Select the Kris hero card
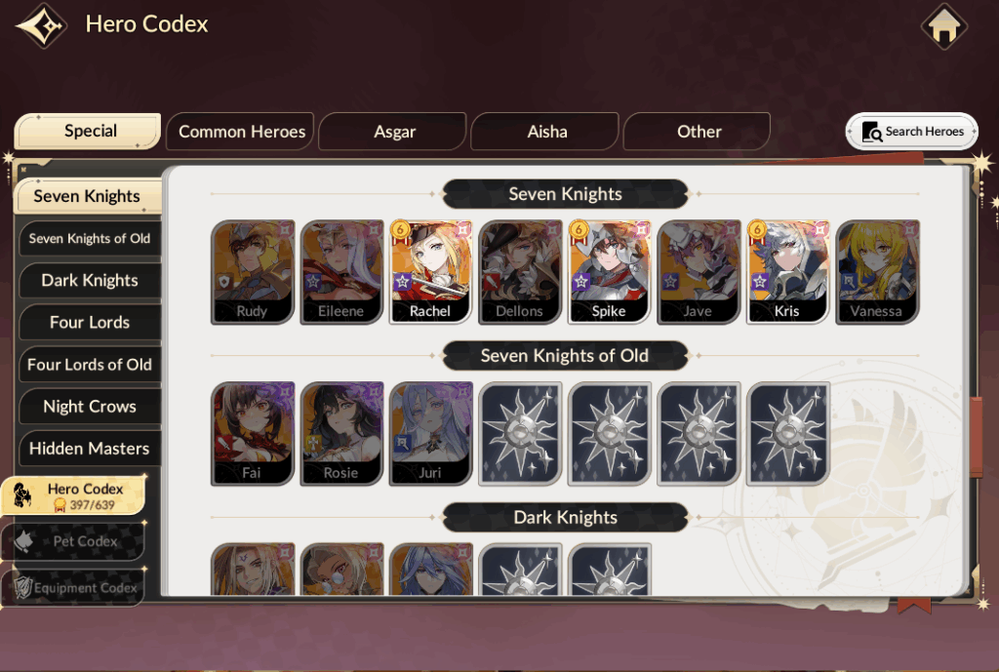Viewport: 999px width, 672px height. [787, 272]
